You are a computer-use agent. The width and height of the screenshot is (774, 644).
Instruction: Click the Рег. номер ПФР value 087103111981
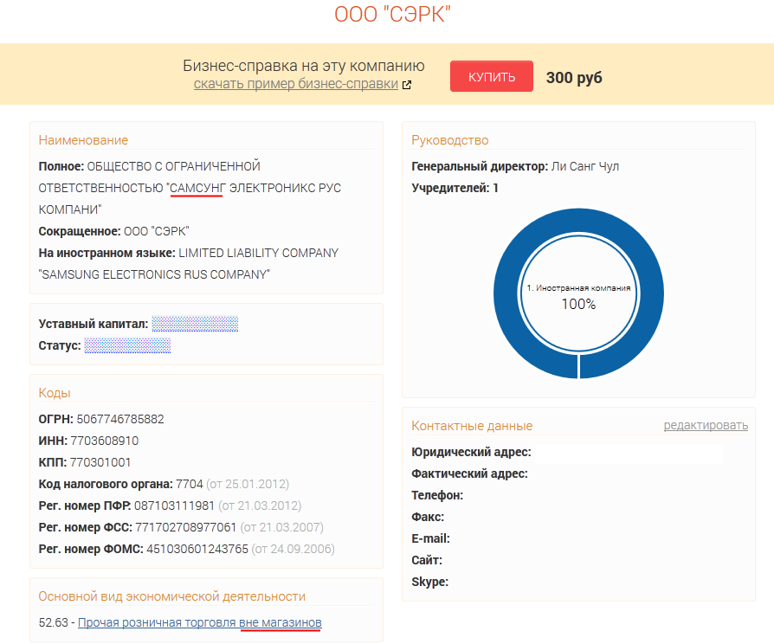point(174,506)
